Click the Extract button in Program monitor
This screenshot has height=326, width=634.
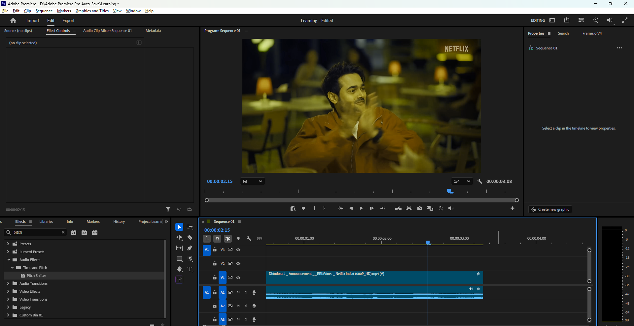pos(409,208)
